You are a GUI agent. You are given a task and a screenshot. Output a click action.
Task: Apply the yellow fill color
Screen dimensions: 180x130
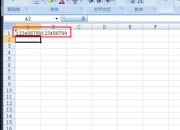(50, 2)
